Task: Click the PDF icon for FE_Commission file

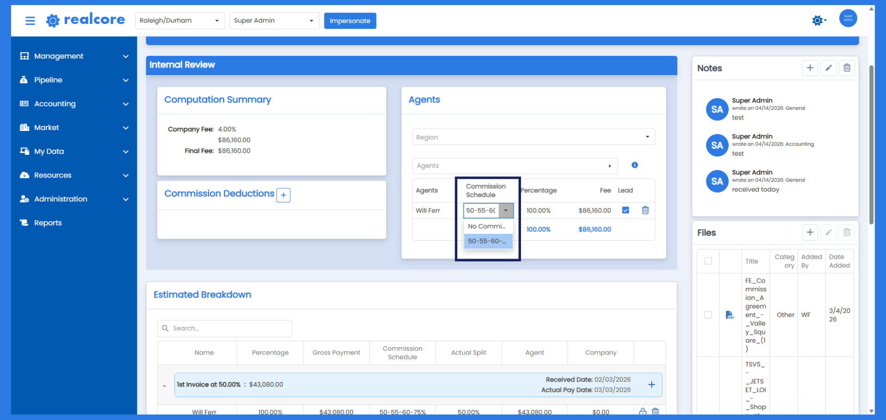Action: [x=730, y=315]
